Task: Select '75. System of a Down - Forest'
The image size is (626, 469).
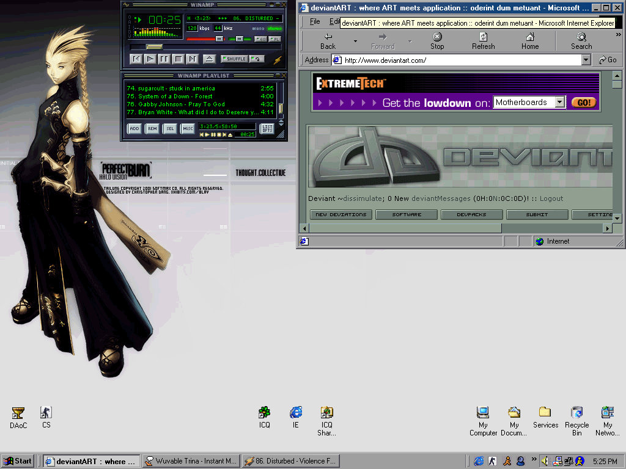Action: tap(200, 96)
